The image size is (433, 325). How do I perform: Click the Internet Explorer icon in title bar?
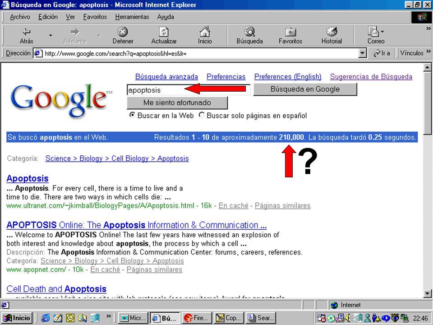point(5,5)
